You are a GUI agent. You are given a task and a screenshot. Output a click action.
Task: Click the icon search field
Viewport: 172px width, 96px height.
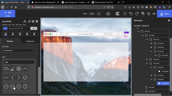(x=19, y=62)
